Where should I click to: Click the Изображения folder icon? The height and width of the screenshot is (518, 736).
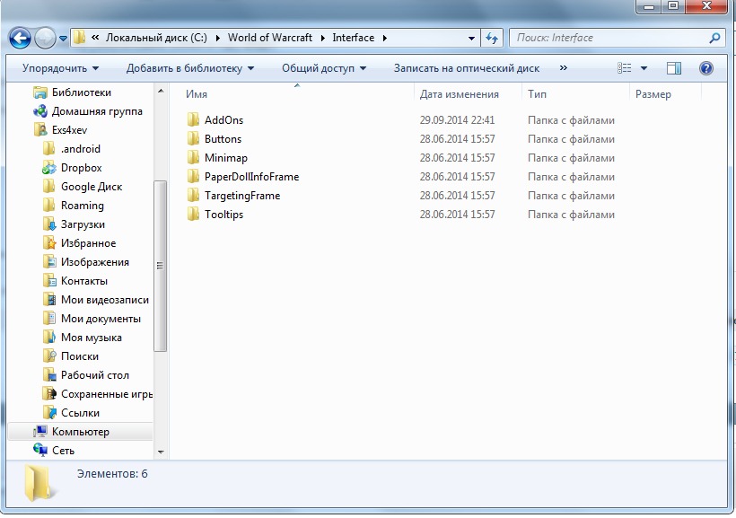[x=48, y=262]
